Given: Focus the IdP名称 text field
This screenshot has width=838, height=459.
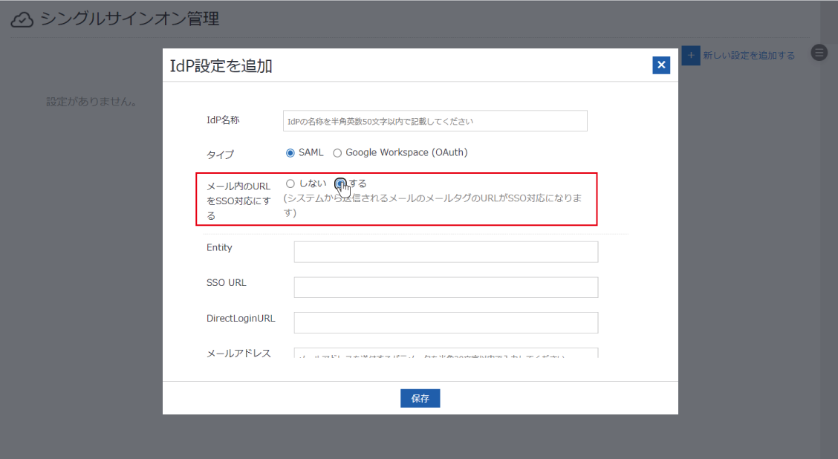Looking at the screenshot, I should pos(435,121).
